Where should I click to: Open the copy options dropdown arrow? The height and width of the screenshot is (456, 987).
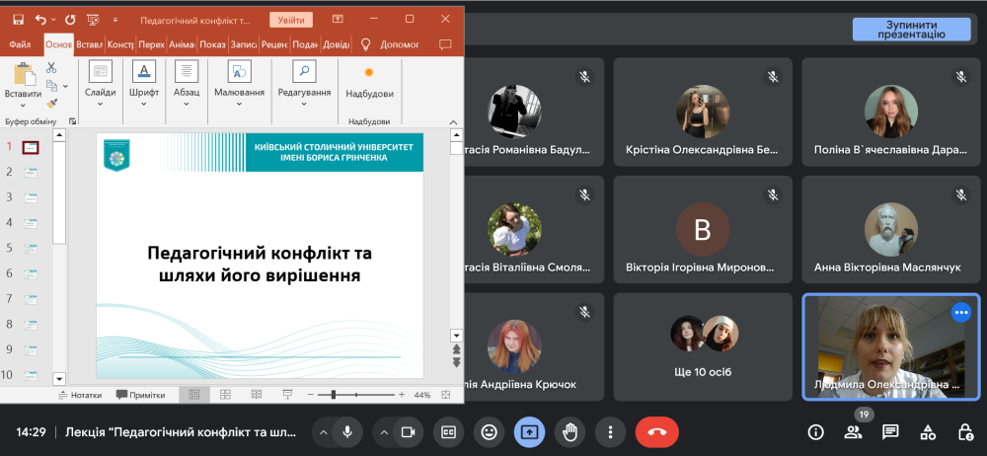(65, 86)
